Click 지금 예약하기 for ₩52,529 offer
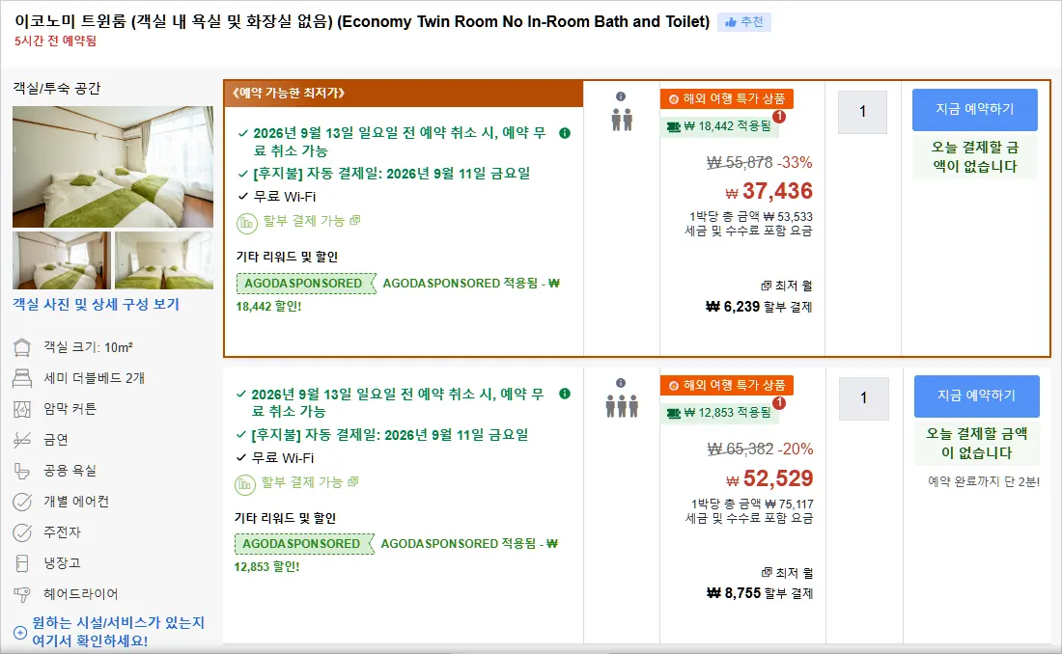This screenshot has width=1062, height=654. (x=977, y=396)
